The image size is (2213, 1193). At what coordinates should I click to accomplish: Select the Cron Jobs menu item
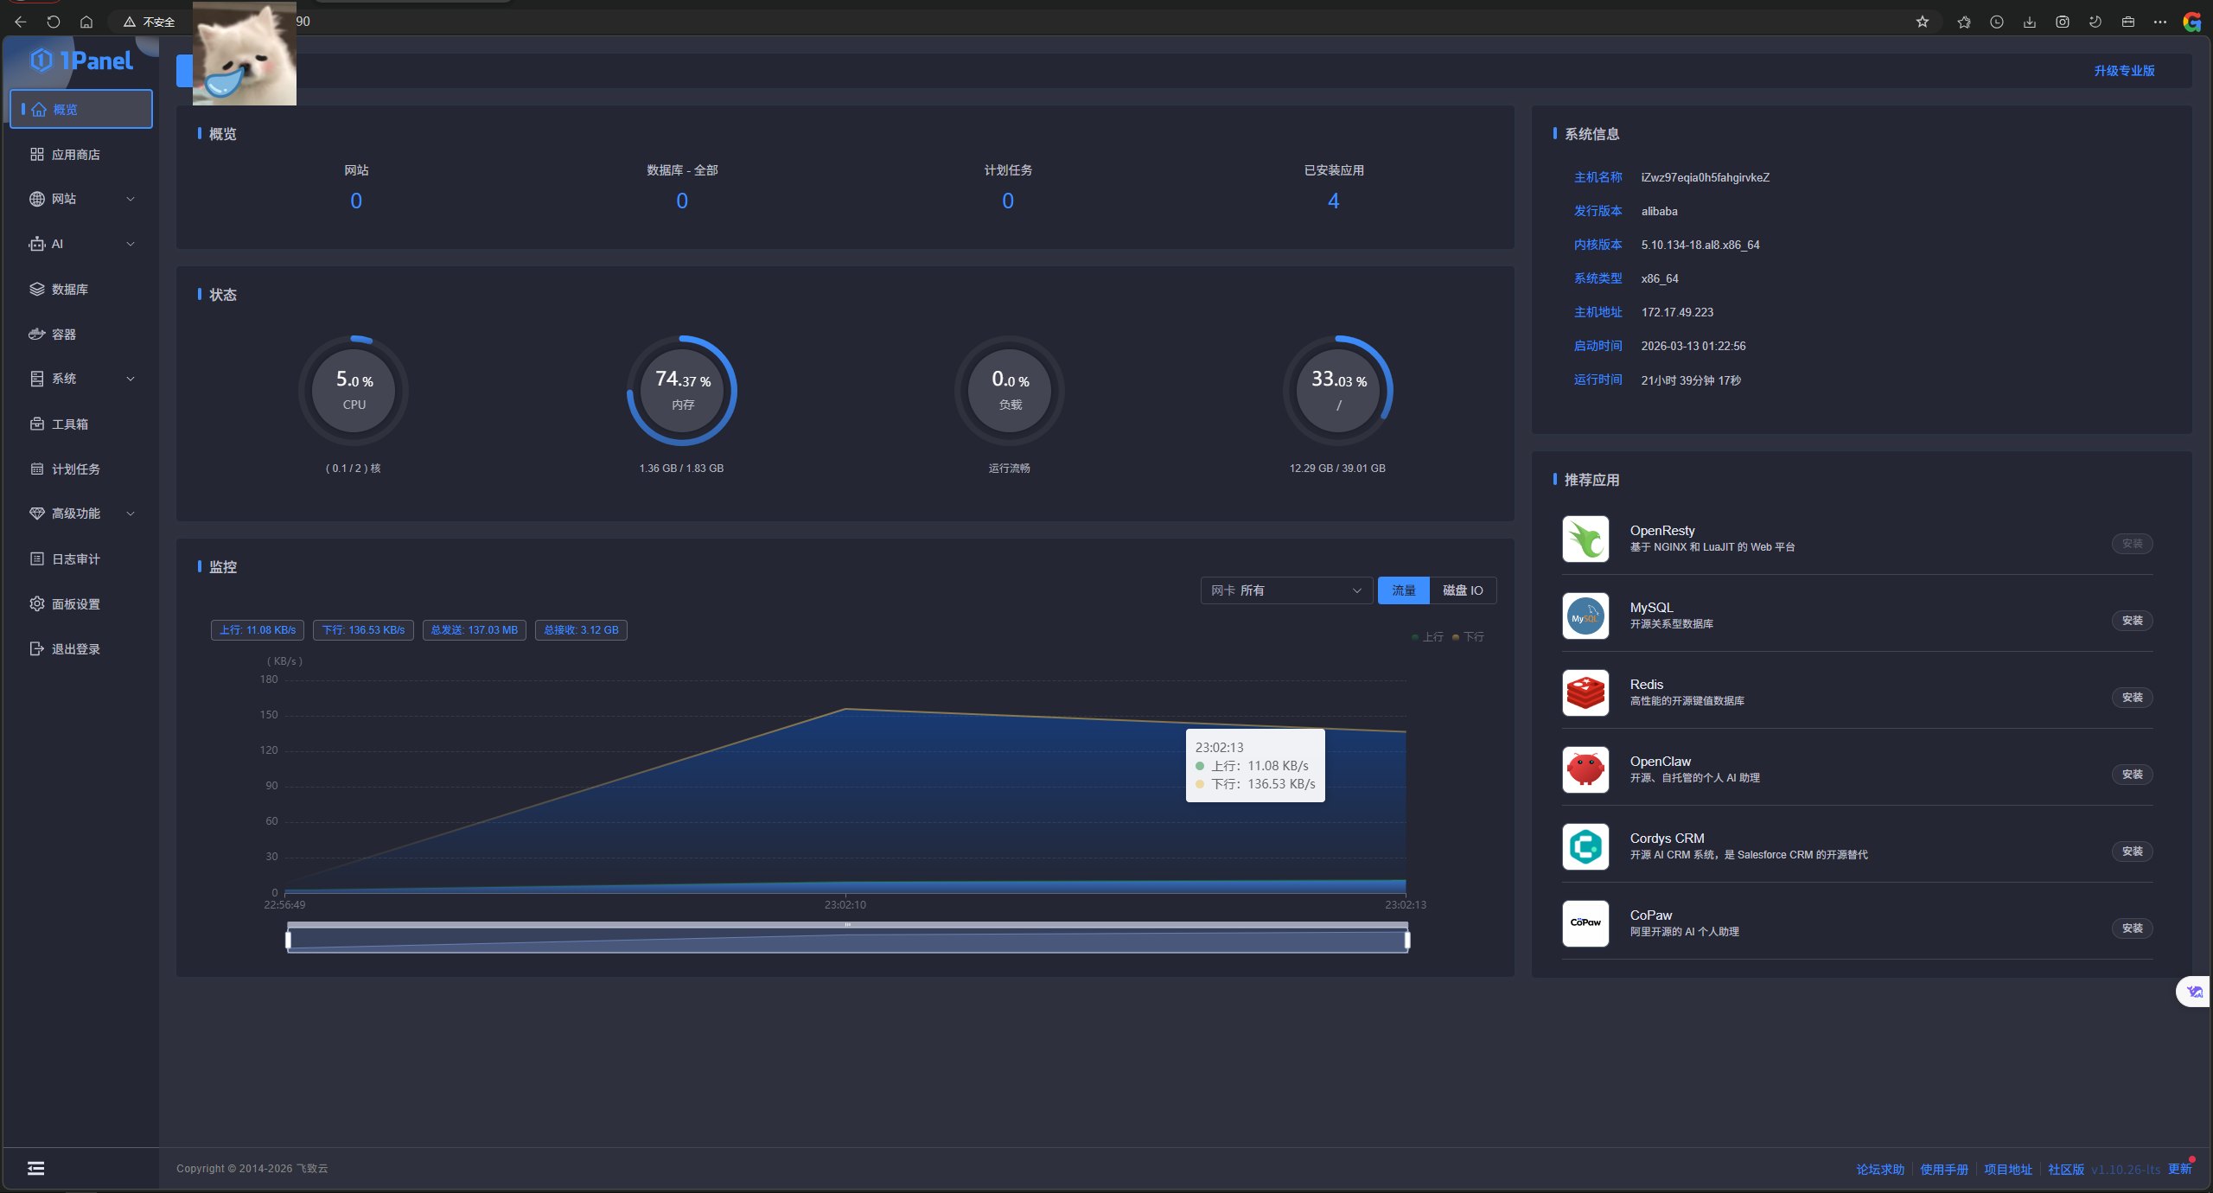click(x=76, y=469)
